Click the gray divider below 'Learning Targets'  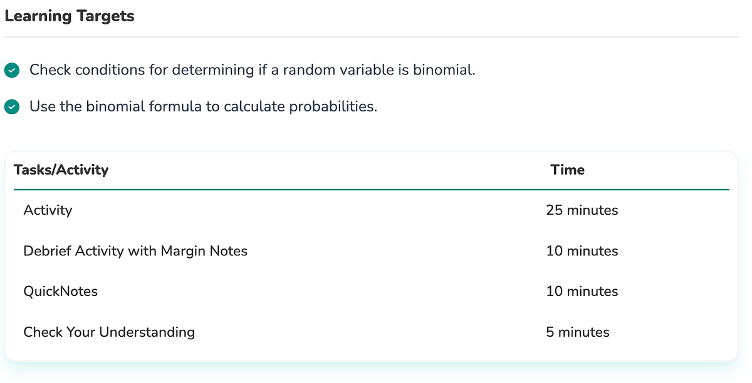coord(371,37)
